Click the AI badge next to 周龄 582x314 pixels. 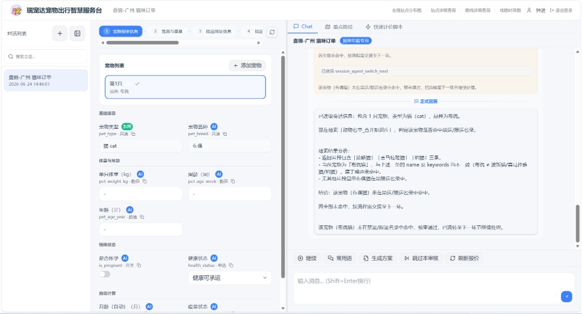219,174
